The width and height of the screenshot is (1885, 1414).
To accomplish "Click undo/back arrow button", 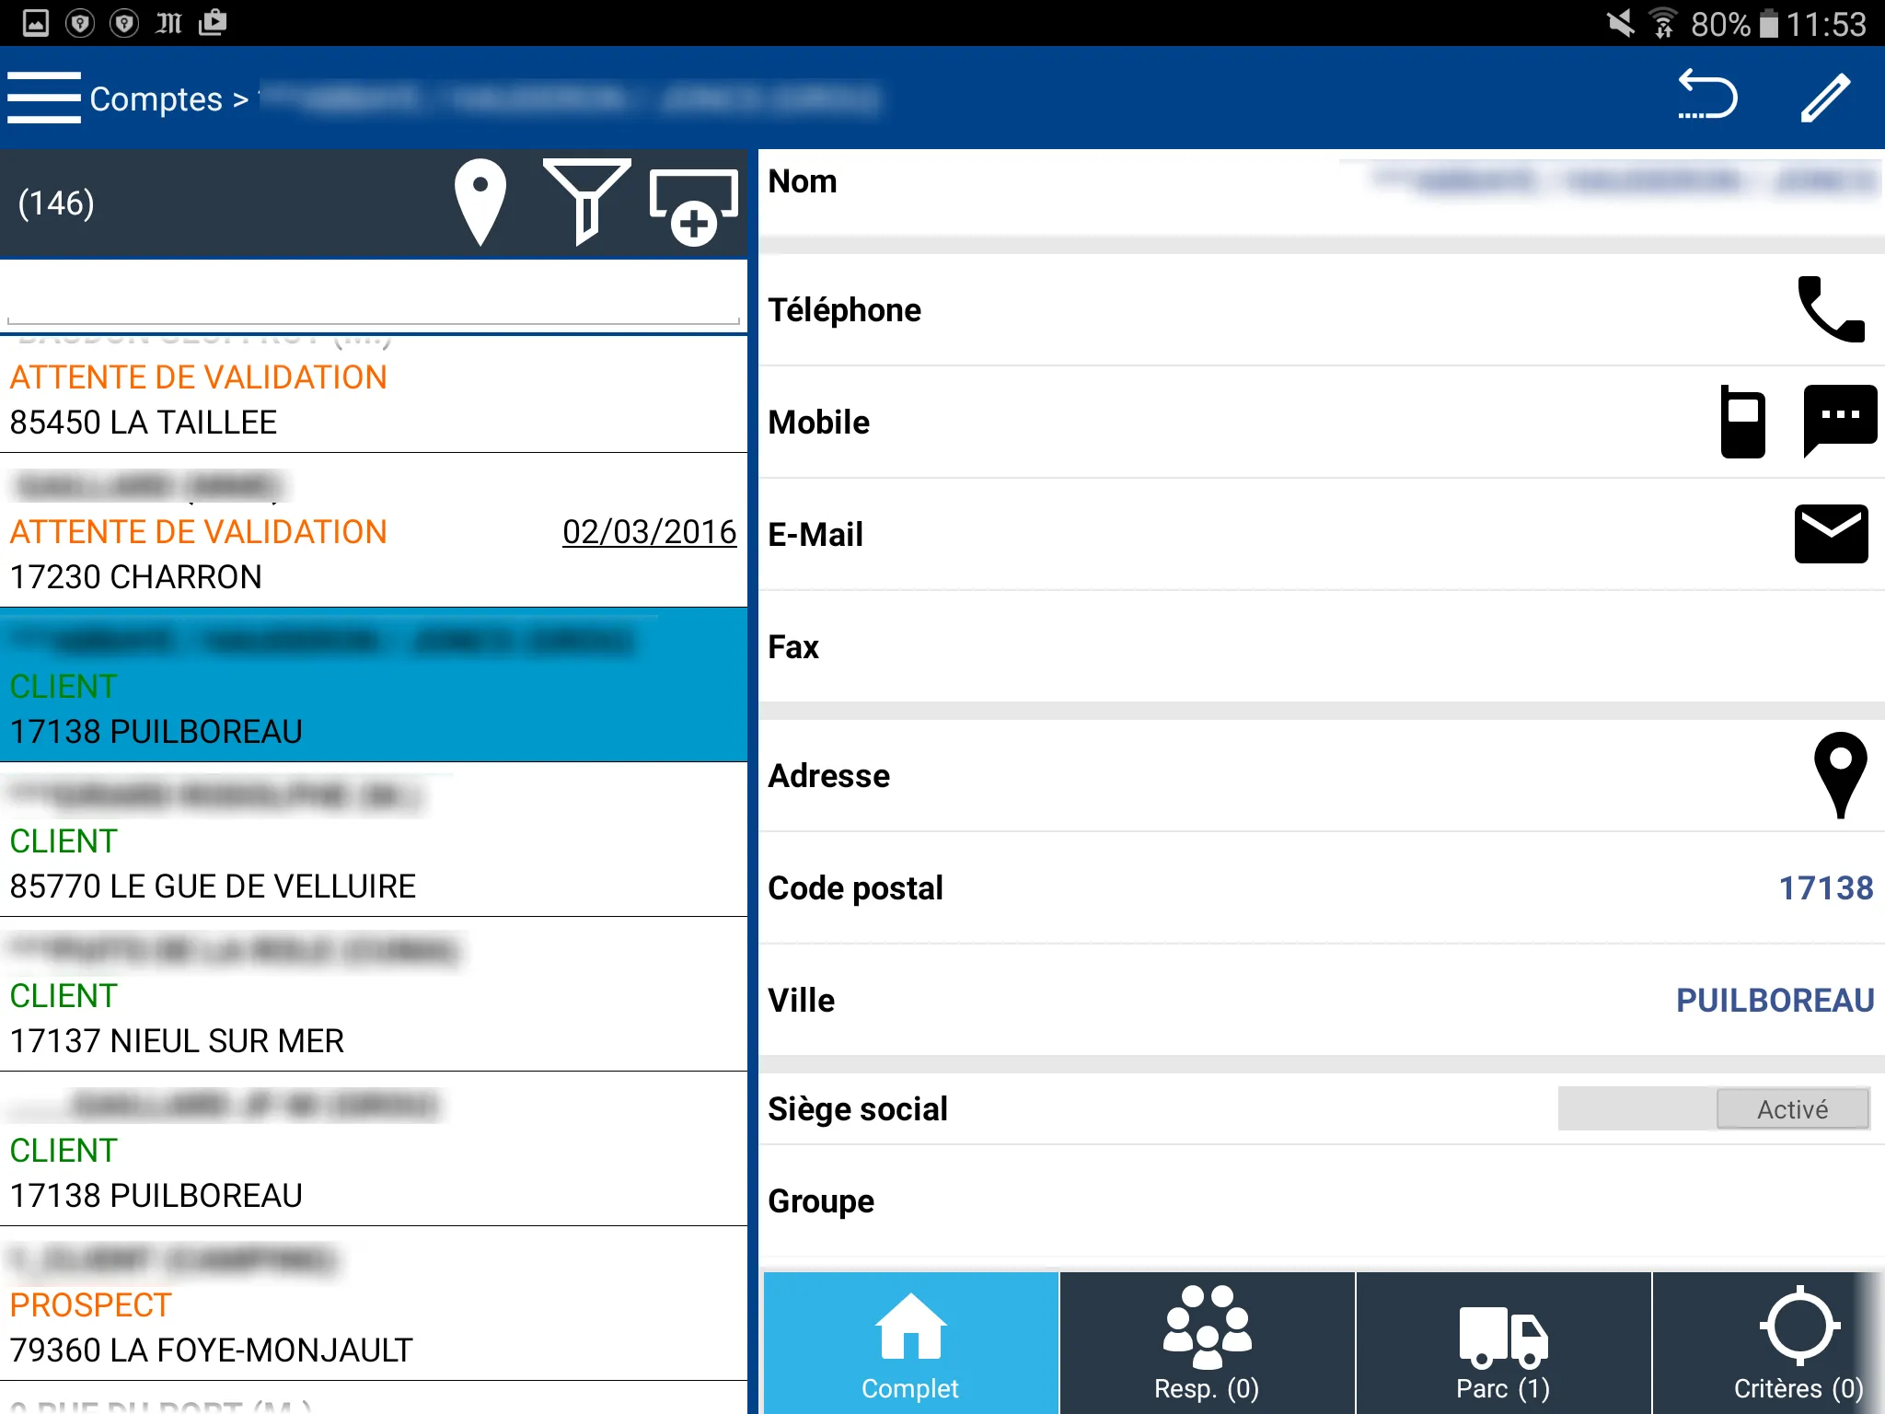I will (1711, 98).
